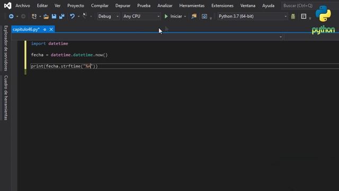Click the find in files folder icon
This screenshot has height=191, width=339.
tap(194, 16)
